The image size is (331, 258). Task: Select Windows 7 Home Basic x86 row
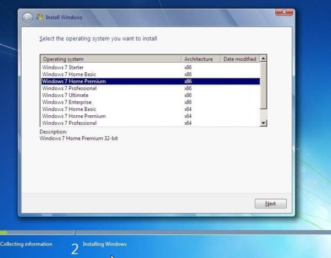pyautogui.click(x=151, y=74)
